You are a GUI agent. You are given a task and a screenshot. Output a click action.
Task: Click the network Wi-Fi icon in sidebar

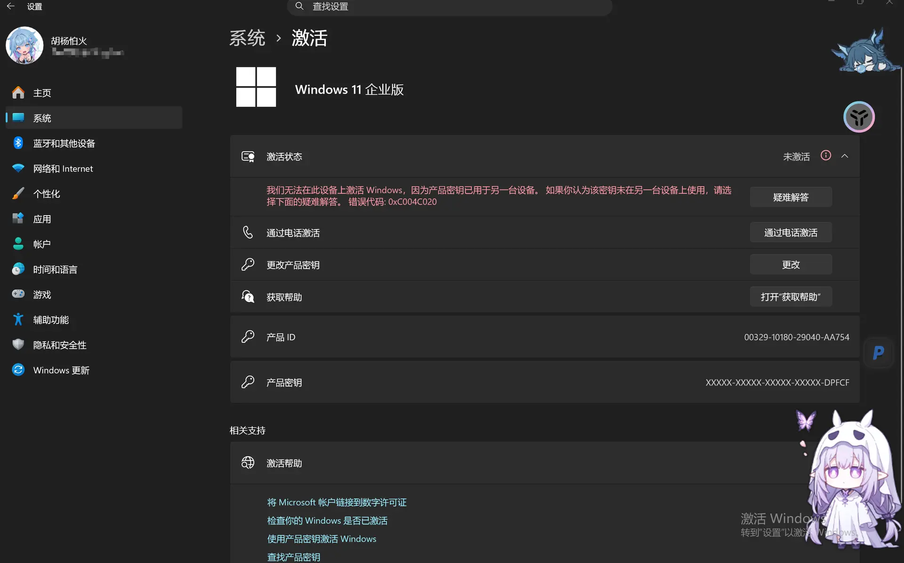(18, 168)
